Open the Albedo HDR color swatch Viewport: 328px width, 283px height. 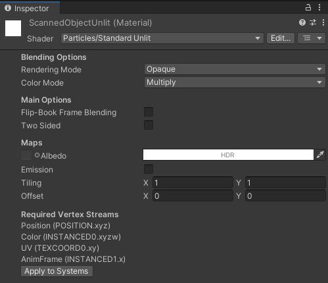(228, 155)
